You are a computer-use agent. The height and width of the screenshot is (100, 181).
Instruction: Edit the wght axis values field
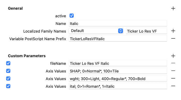(118, 78)
